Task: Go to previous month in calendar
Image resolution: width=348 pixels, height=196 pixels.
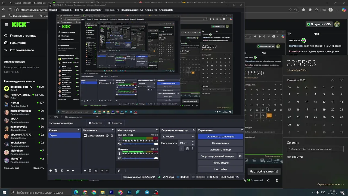Action: (333, 80)
